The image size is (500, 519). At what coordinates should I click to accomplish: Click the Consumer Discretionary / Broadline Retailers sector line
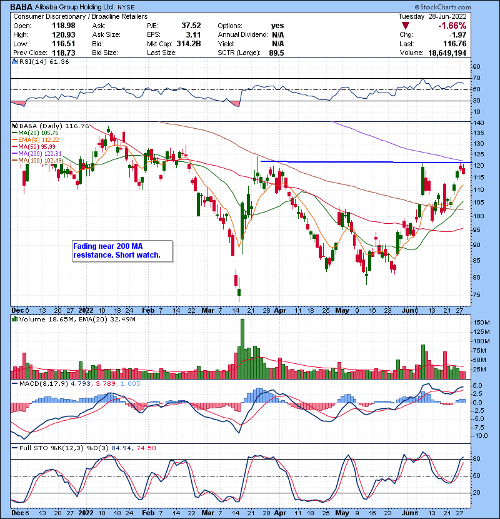coord(81,16)
